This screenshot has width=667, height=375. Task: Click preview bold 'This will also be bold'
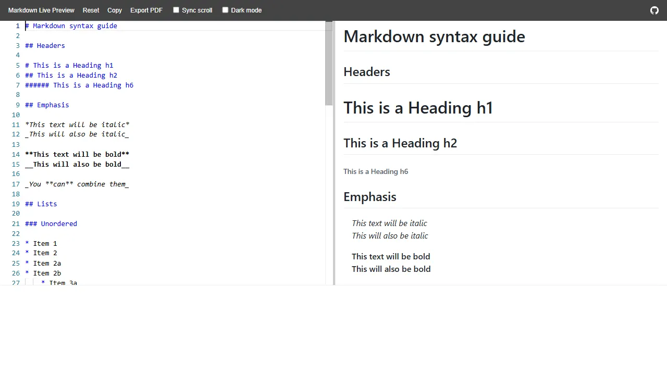tap(391, 269)
